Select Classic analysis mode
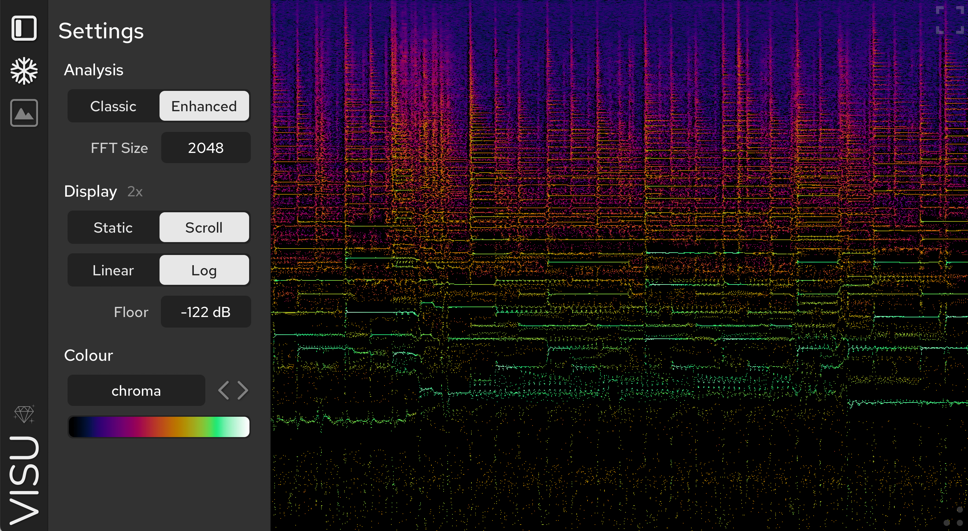The width and height of the screenshot is (968, 531). 113,106
